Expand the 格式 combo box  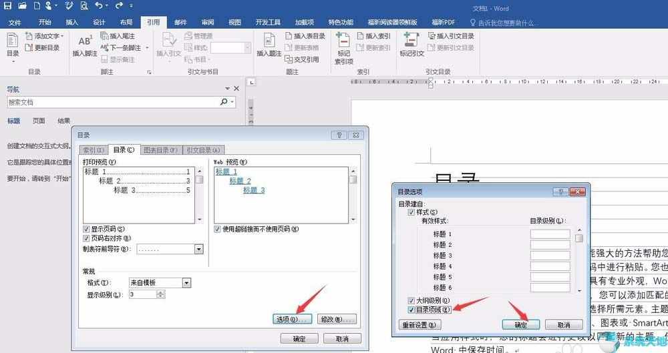pyautogui.click(x=186, y=283)
